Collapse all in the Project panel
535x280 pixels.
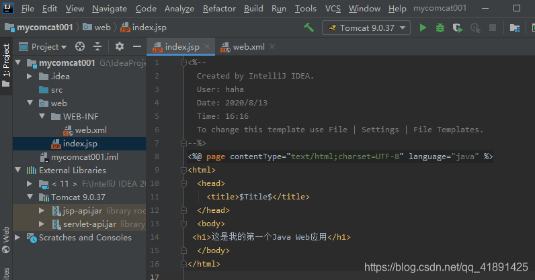[x=97, y=47]
